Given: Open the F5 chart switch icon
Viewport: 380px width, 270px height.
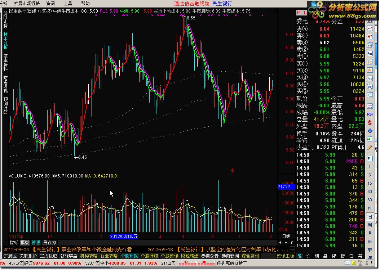Looking at the screenshot, I should (370, 159).
